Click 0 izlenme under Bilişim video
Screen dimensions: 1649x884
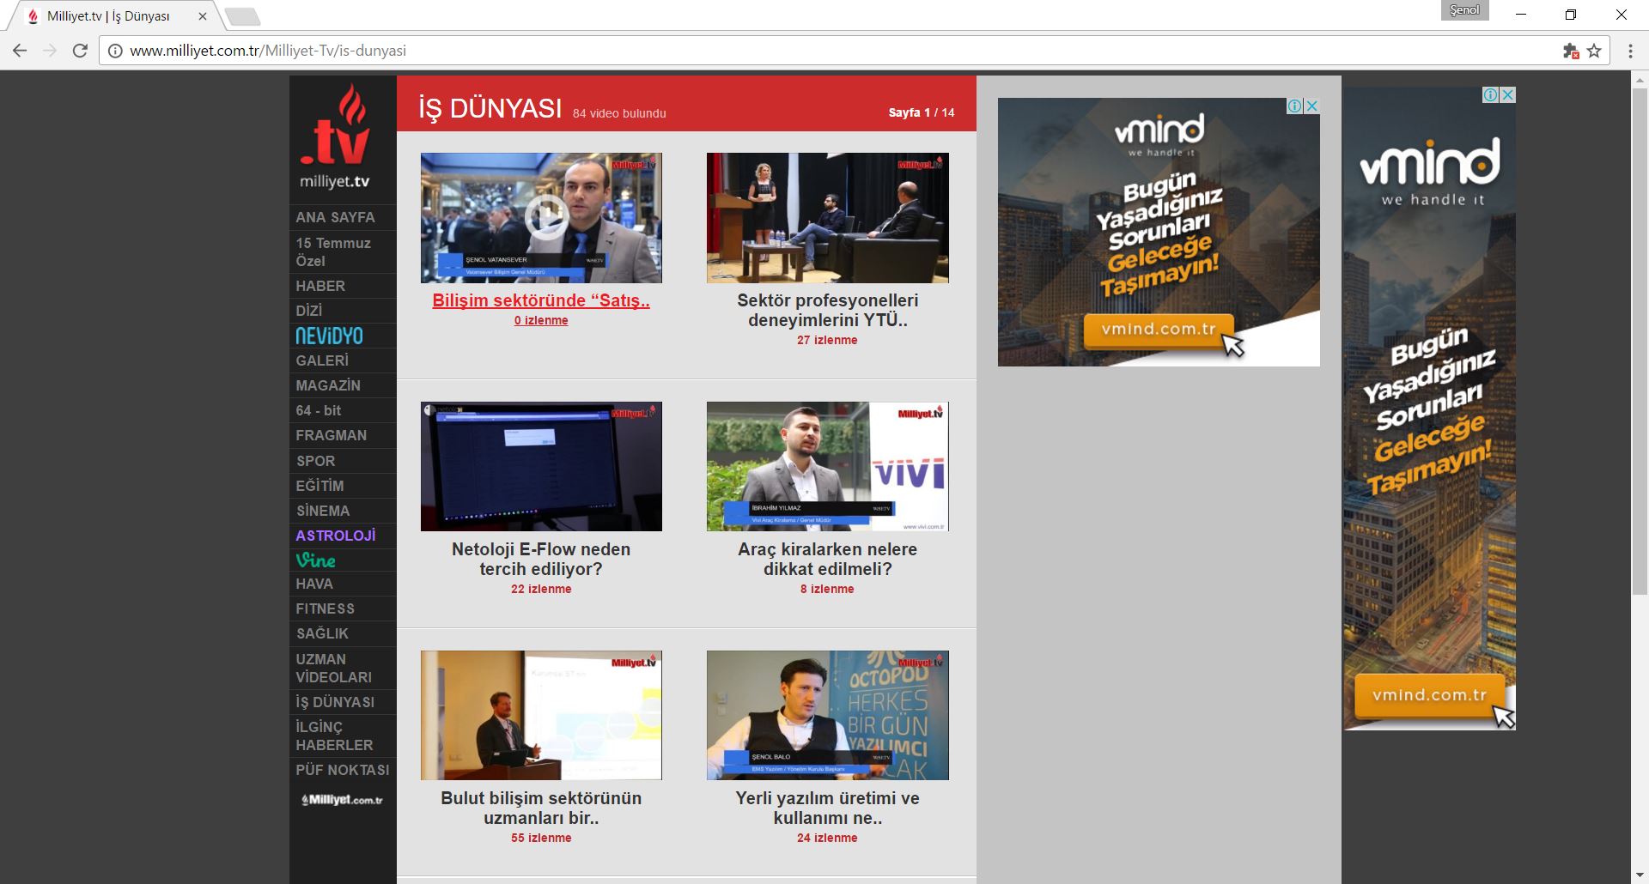click(x=541, y=320)
